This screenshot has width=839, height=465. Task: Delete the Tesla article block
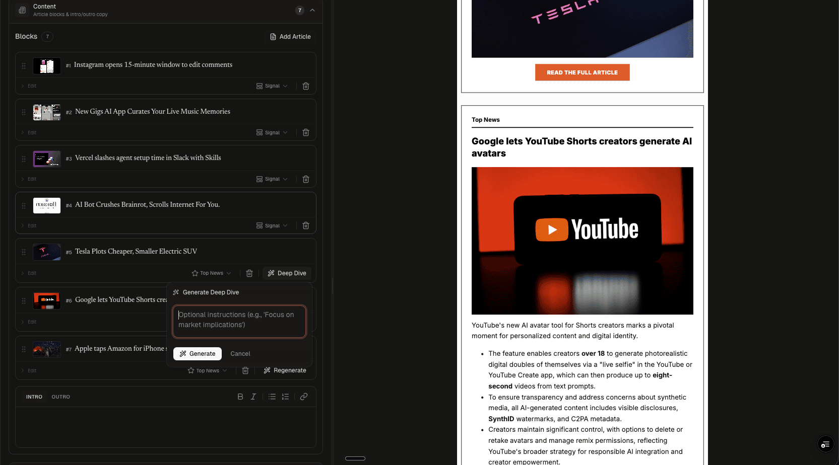click(249, 273)
